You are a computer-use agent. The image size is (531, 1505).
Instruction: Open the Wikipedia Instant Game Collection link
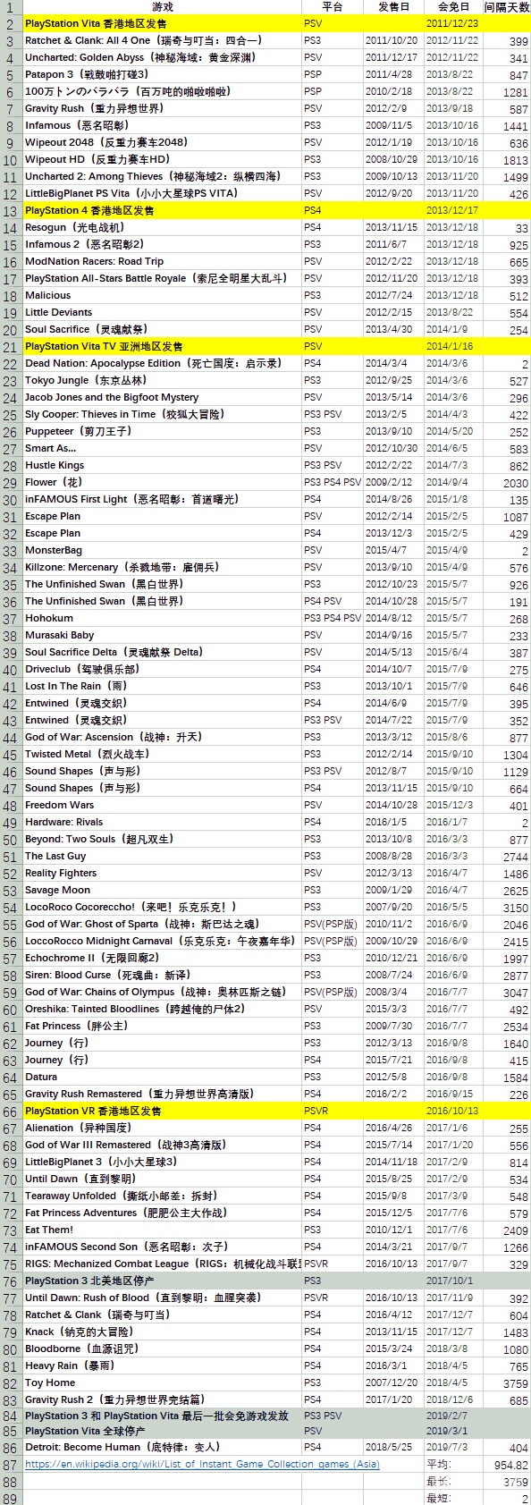click(x=202, y=1464)
